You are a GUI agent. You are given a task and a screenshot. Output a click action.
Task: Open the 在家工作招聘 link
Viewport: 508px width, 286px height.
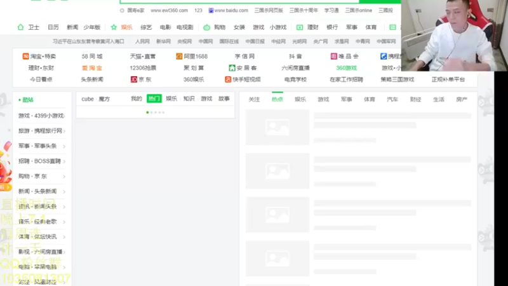click(x=346, y=79)
